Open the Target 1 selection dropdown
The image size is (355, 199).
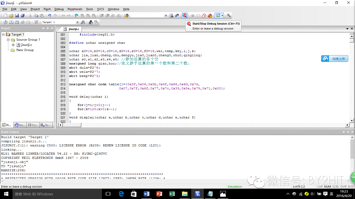[77, 22]
